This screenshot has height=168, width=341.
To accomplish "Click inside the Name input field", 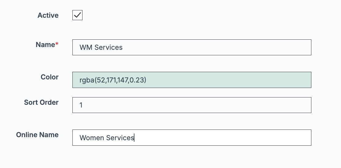I will [192, 47].
